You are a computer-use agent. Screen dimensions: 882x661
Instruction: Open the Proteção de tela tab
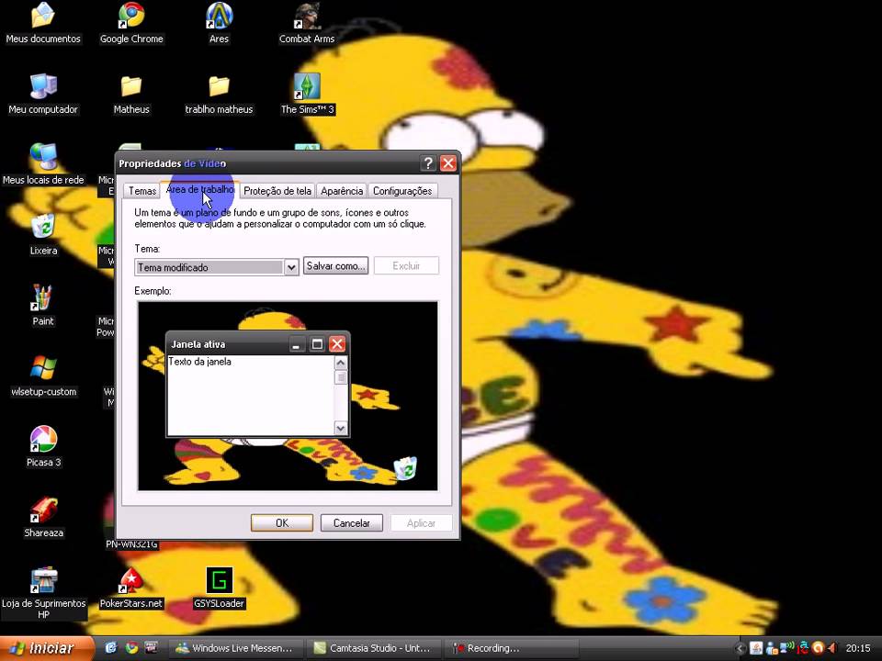pyautogui.click(x=277, y=191)
